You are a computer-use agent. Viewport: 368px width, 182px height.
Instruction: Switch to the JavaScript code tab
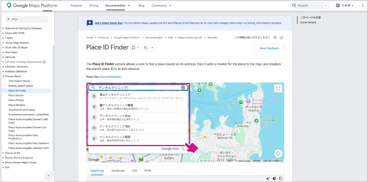click(x=118, y=171)
